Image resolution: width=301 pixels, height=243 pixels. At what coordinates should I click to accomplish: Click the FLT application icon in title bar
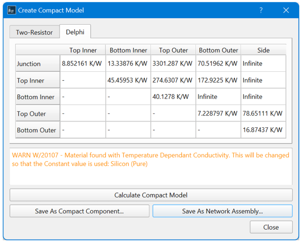[x=11, y=11]
